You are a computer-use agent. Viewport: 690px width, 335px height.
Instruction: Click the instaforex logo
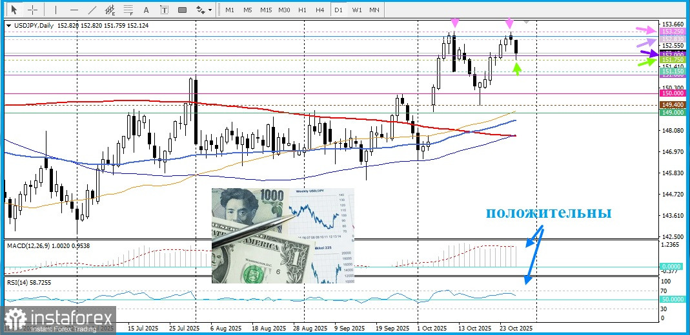tap(59, 320)
